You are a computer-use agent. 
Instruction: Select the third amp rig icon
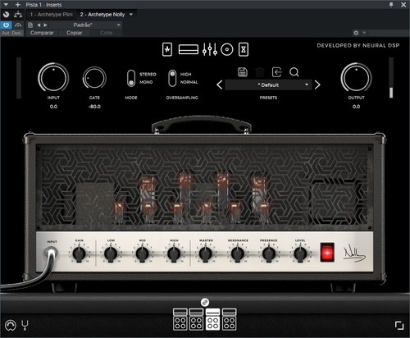coord(212,319)
